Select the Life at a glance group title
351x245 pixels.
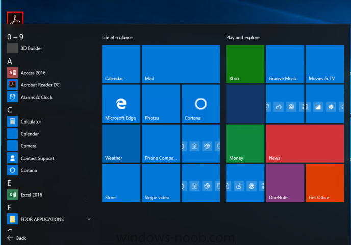(117, 38)
